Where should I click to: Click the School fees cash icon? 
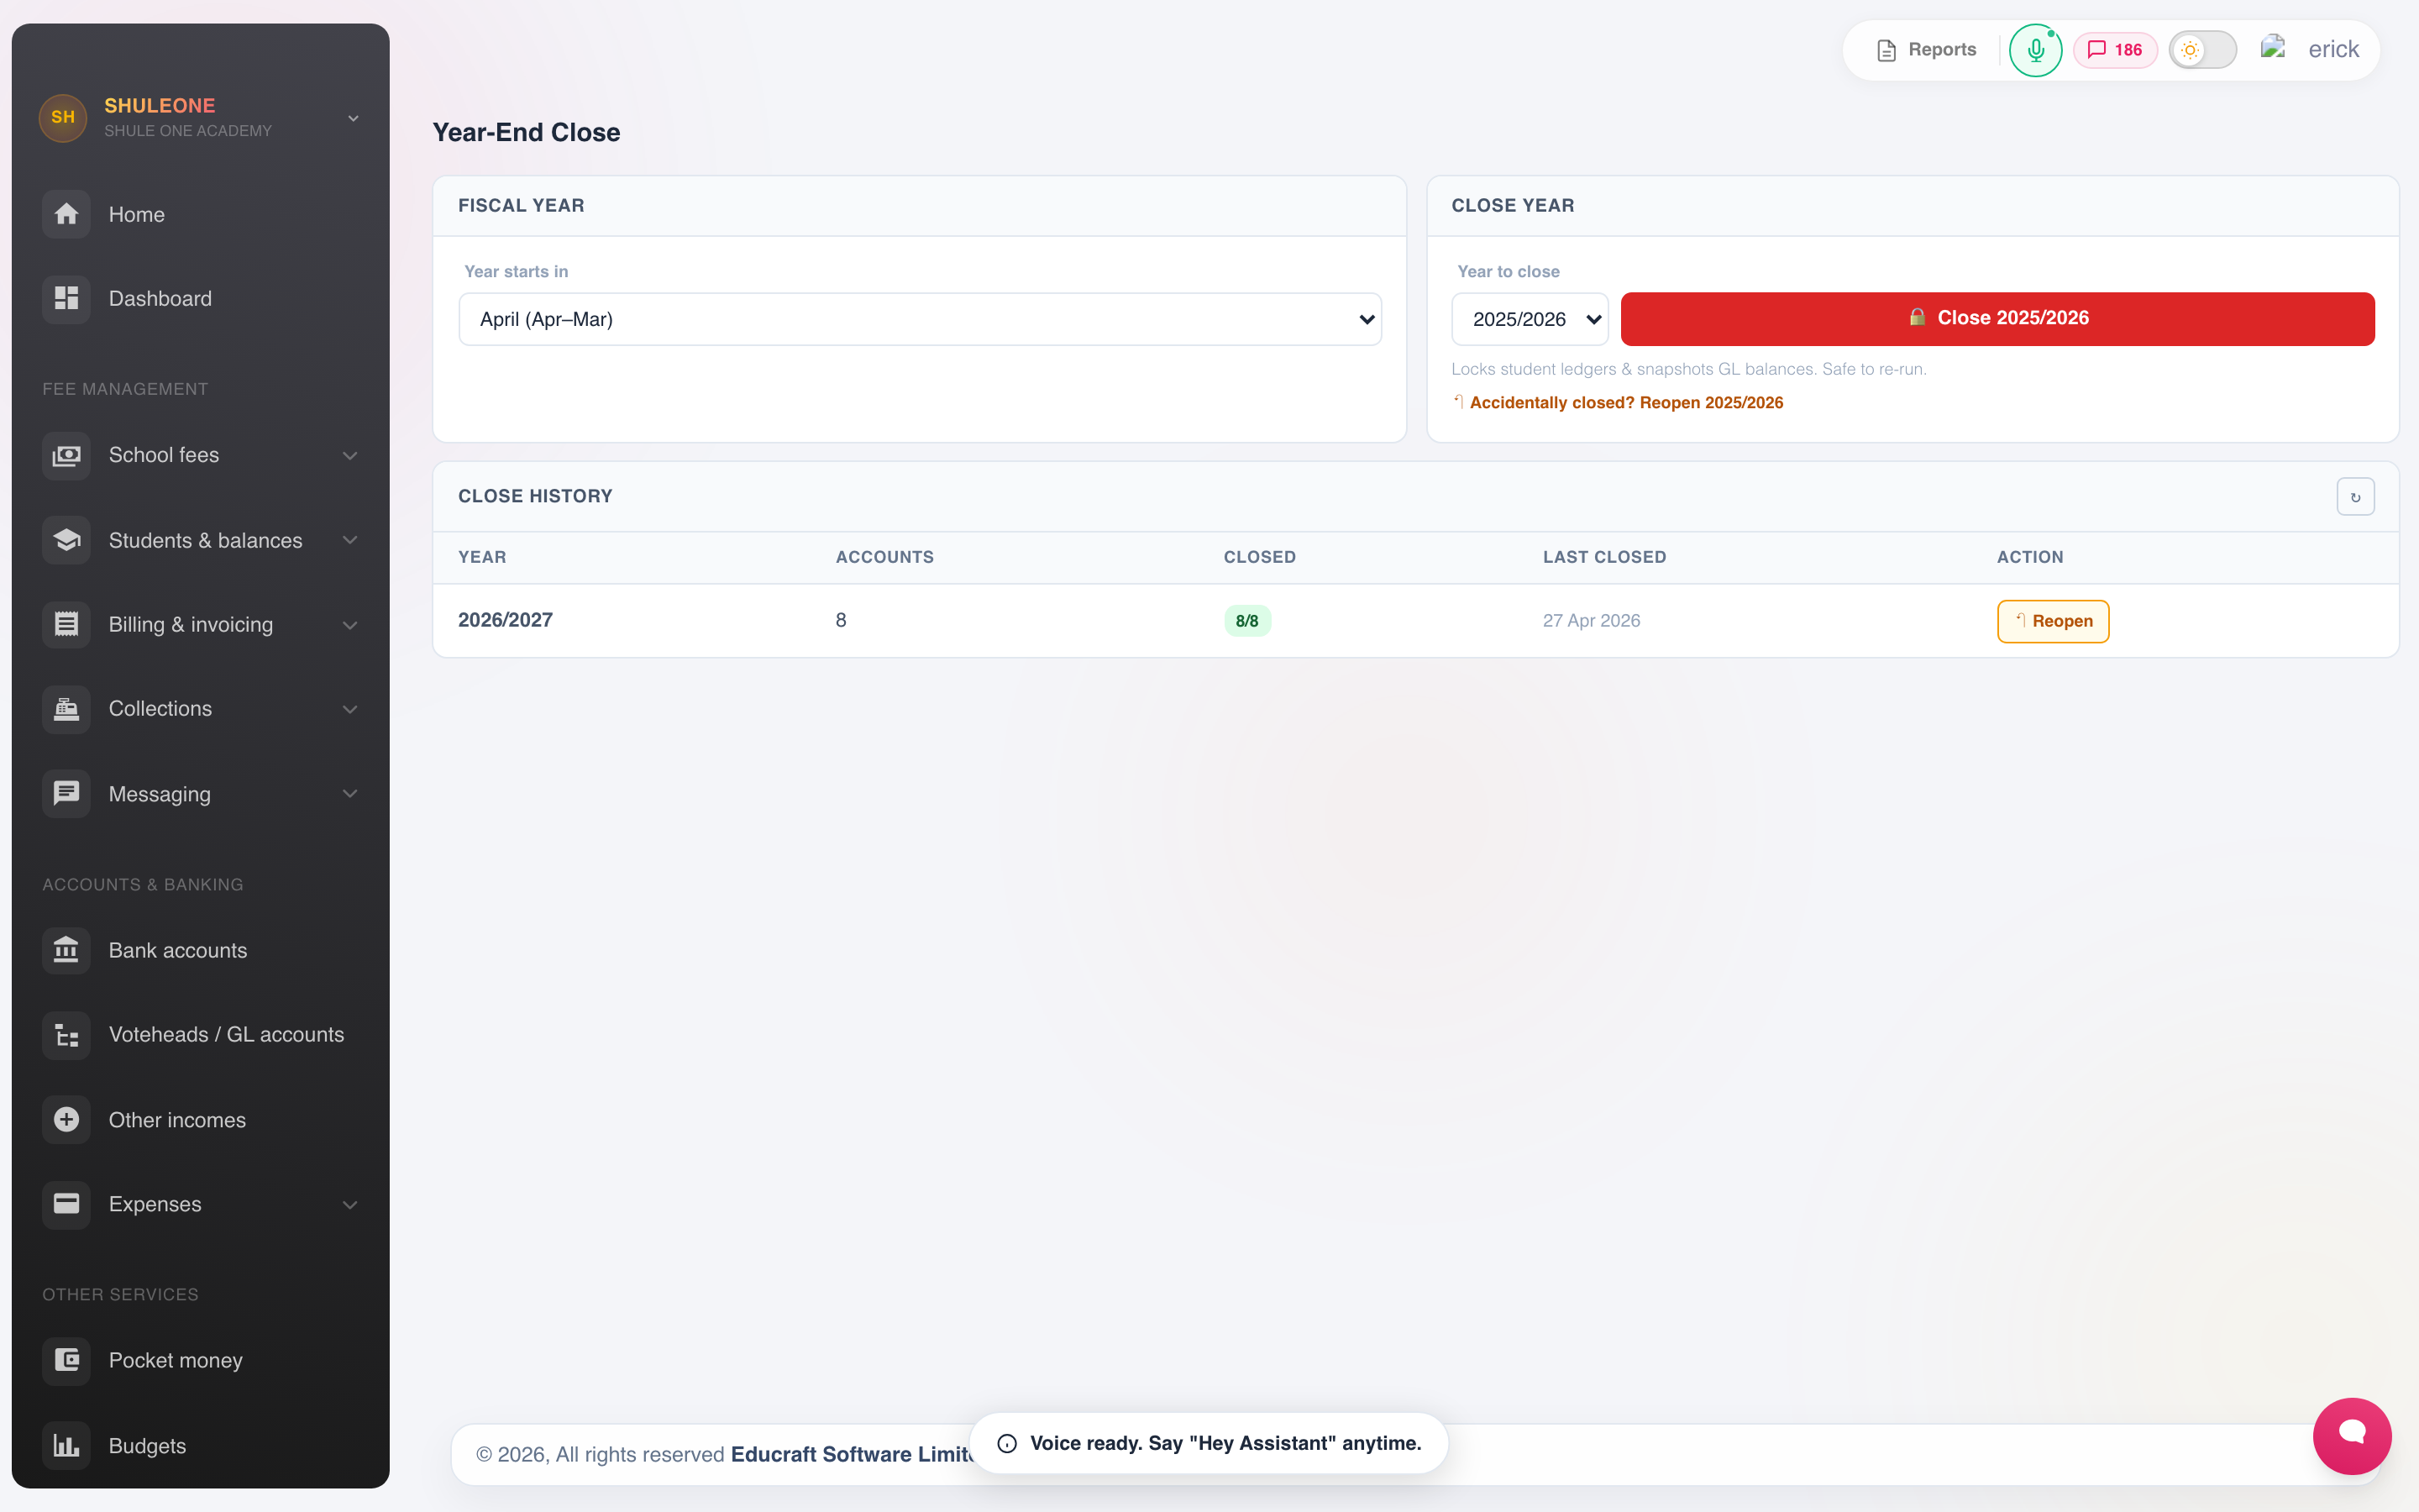click(66, 455)
